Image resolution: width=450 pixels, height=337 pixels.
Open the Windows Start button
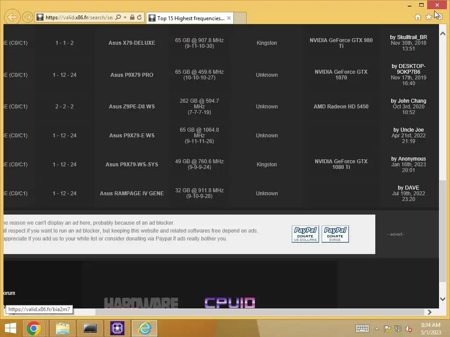11,328
